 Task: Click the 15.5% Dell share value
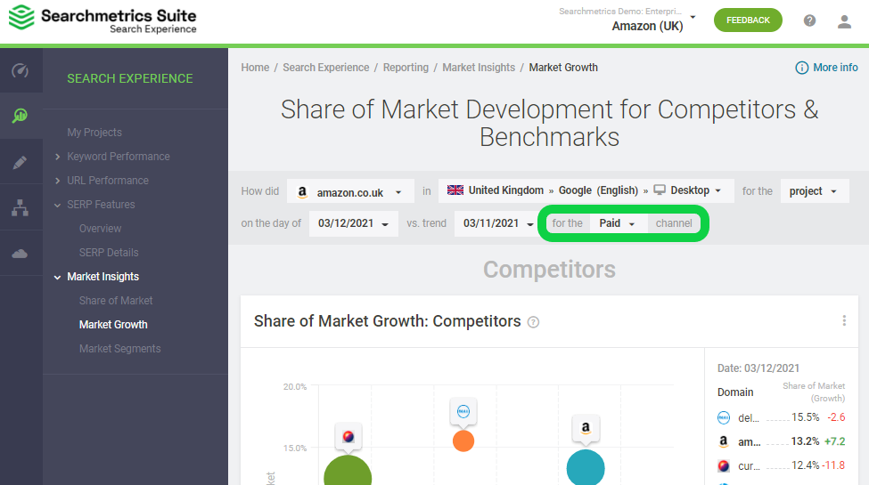coord(805,417)
